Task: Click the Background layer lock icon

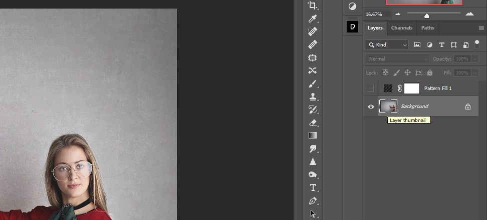Action: tap(468, 106)
